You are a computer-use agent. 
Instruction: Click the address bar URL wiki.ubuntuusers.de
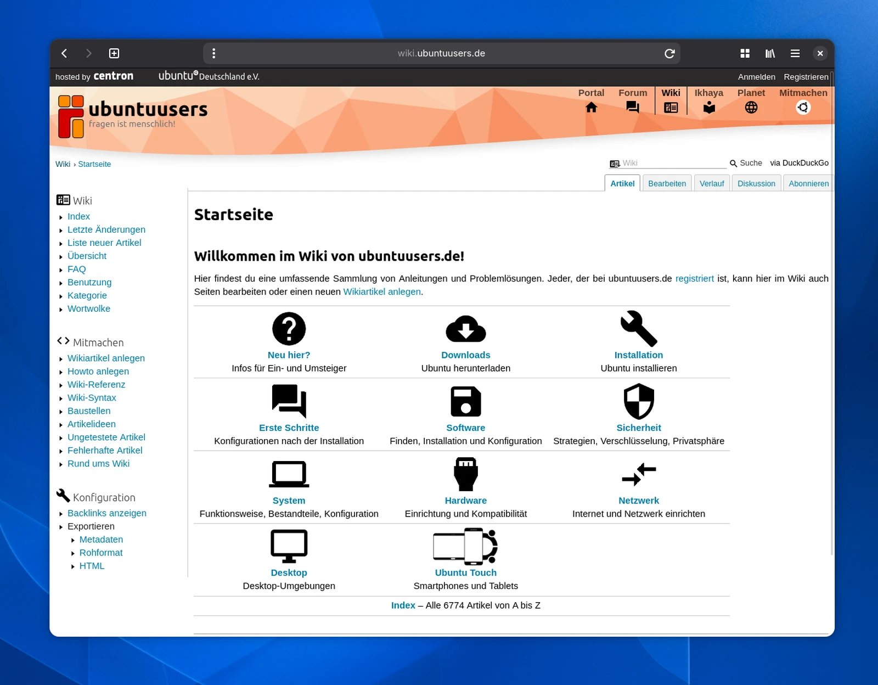click(441, 53)
